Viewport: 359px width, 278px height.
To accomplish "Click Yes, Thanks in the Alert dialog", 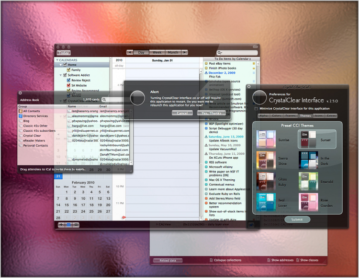I will pos(211,113).
